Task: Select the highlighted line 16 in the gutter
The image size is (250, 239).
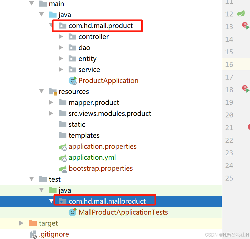Action: tap(229, 64)
